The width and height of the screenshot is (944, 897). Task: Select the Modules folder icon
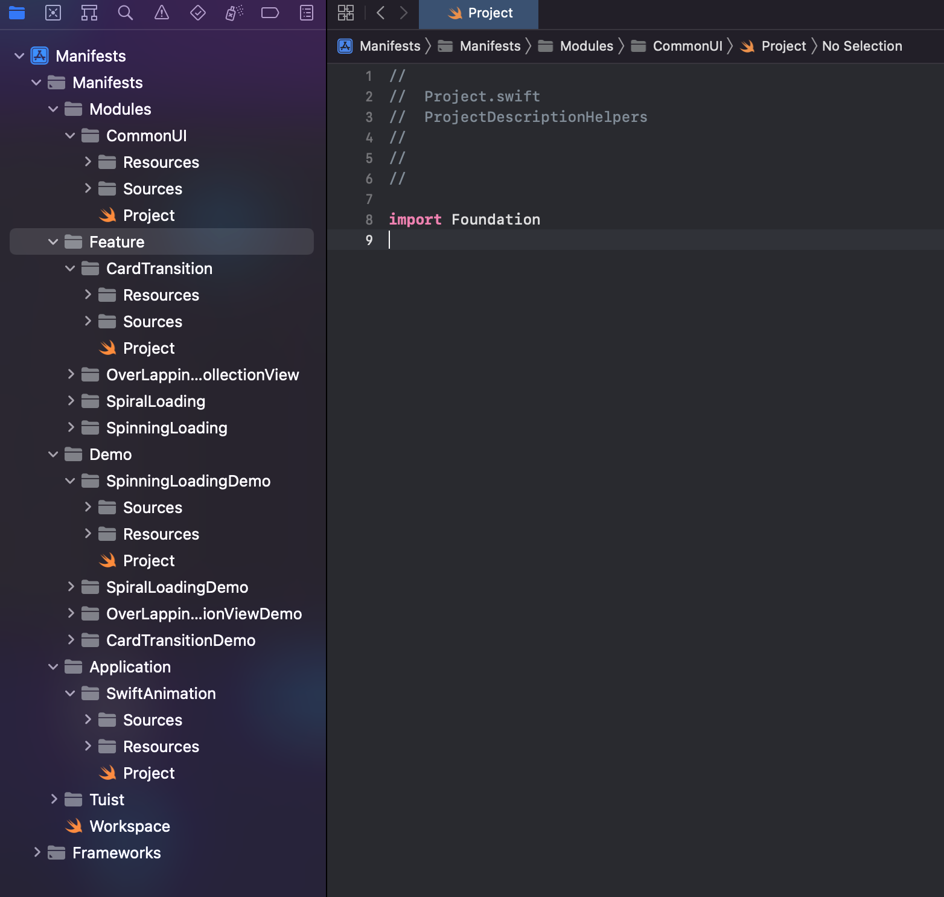tap(74, 109)
